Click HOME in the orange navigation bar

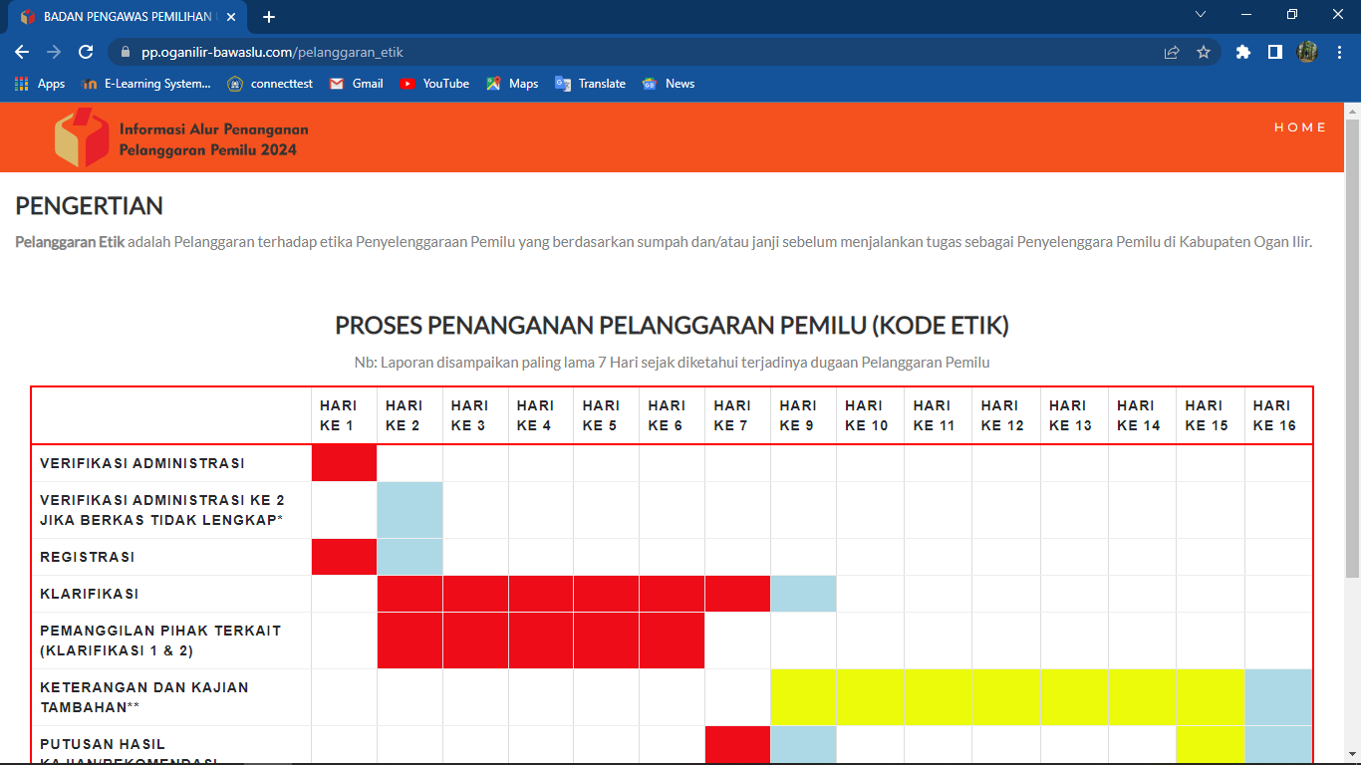(1300, 127)
